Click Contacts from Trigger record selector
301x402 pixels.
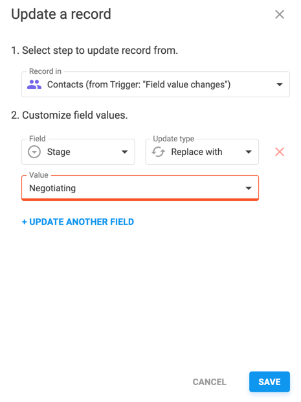pyautogui.click(x=155, y=84)
